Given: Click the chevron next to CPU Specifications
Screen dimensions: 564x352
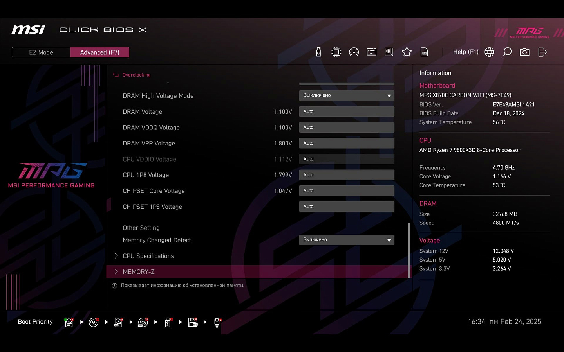Looking at the screenshot, I should click(x=116, y=256).
